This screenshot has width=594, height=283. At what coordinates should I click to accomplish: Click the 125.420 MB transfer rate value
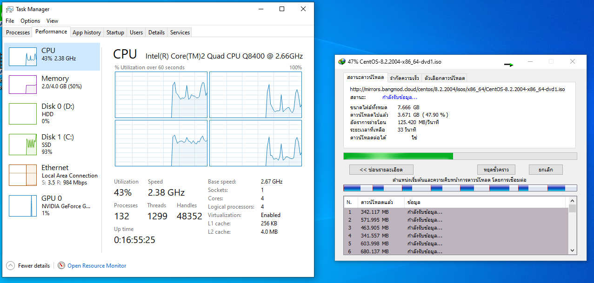pos(418,122)
